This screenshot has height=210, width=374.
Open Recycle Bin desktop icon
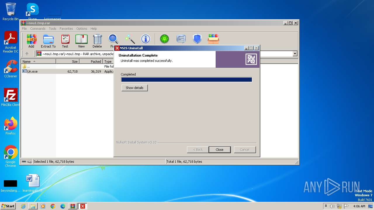[x=11, y=12]
